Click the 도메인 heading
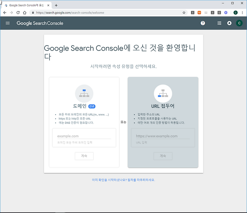Viewport: 247px width, 213px height. pos(80,106)
